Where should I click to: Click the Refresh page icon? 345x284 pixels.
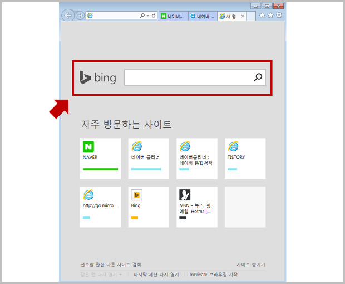154,16
